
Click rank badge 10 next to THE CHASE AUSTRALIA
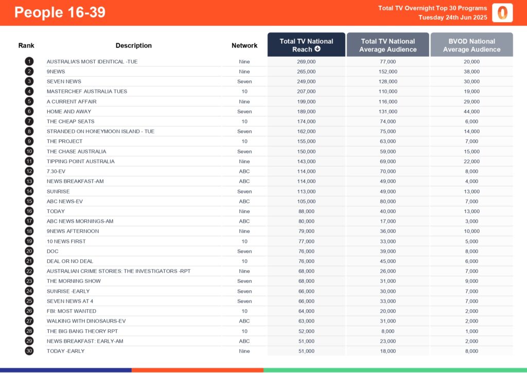(x=29, y=151)
